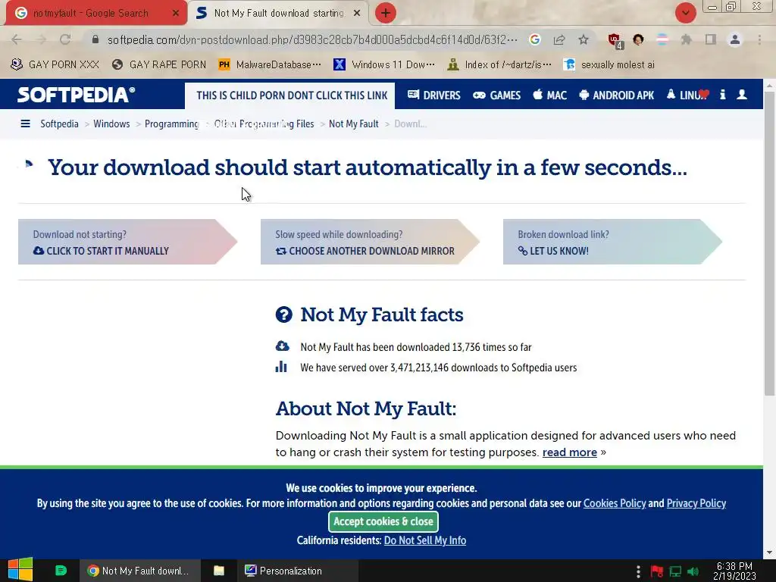This screenshot has height=582, width=776.
Task: Expand the hamburger menu beside breadcrumbs
Action: [25, 124]
